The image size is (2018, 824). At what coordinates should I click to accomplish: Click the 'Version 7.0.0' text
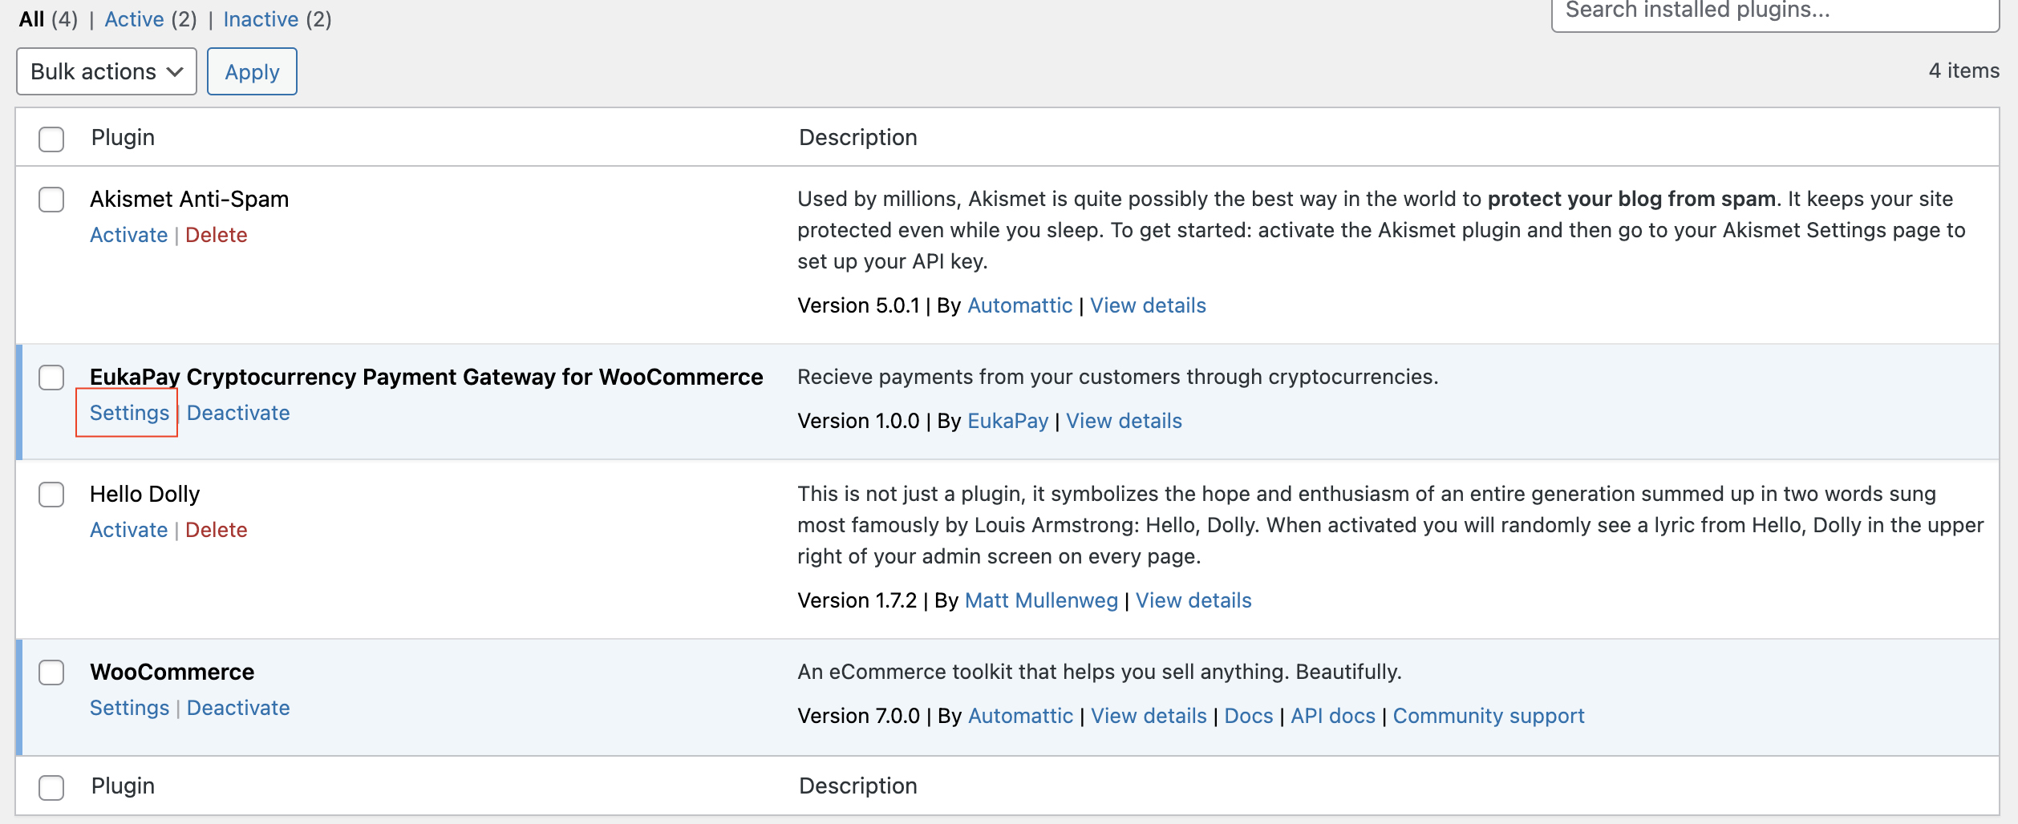click(x=858, y=716)
